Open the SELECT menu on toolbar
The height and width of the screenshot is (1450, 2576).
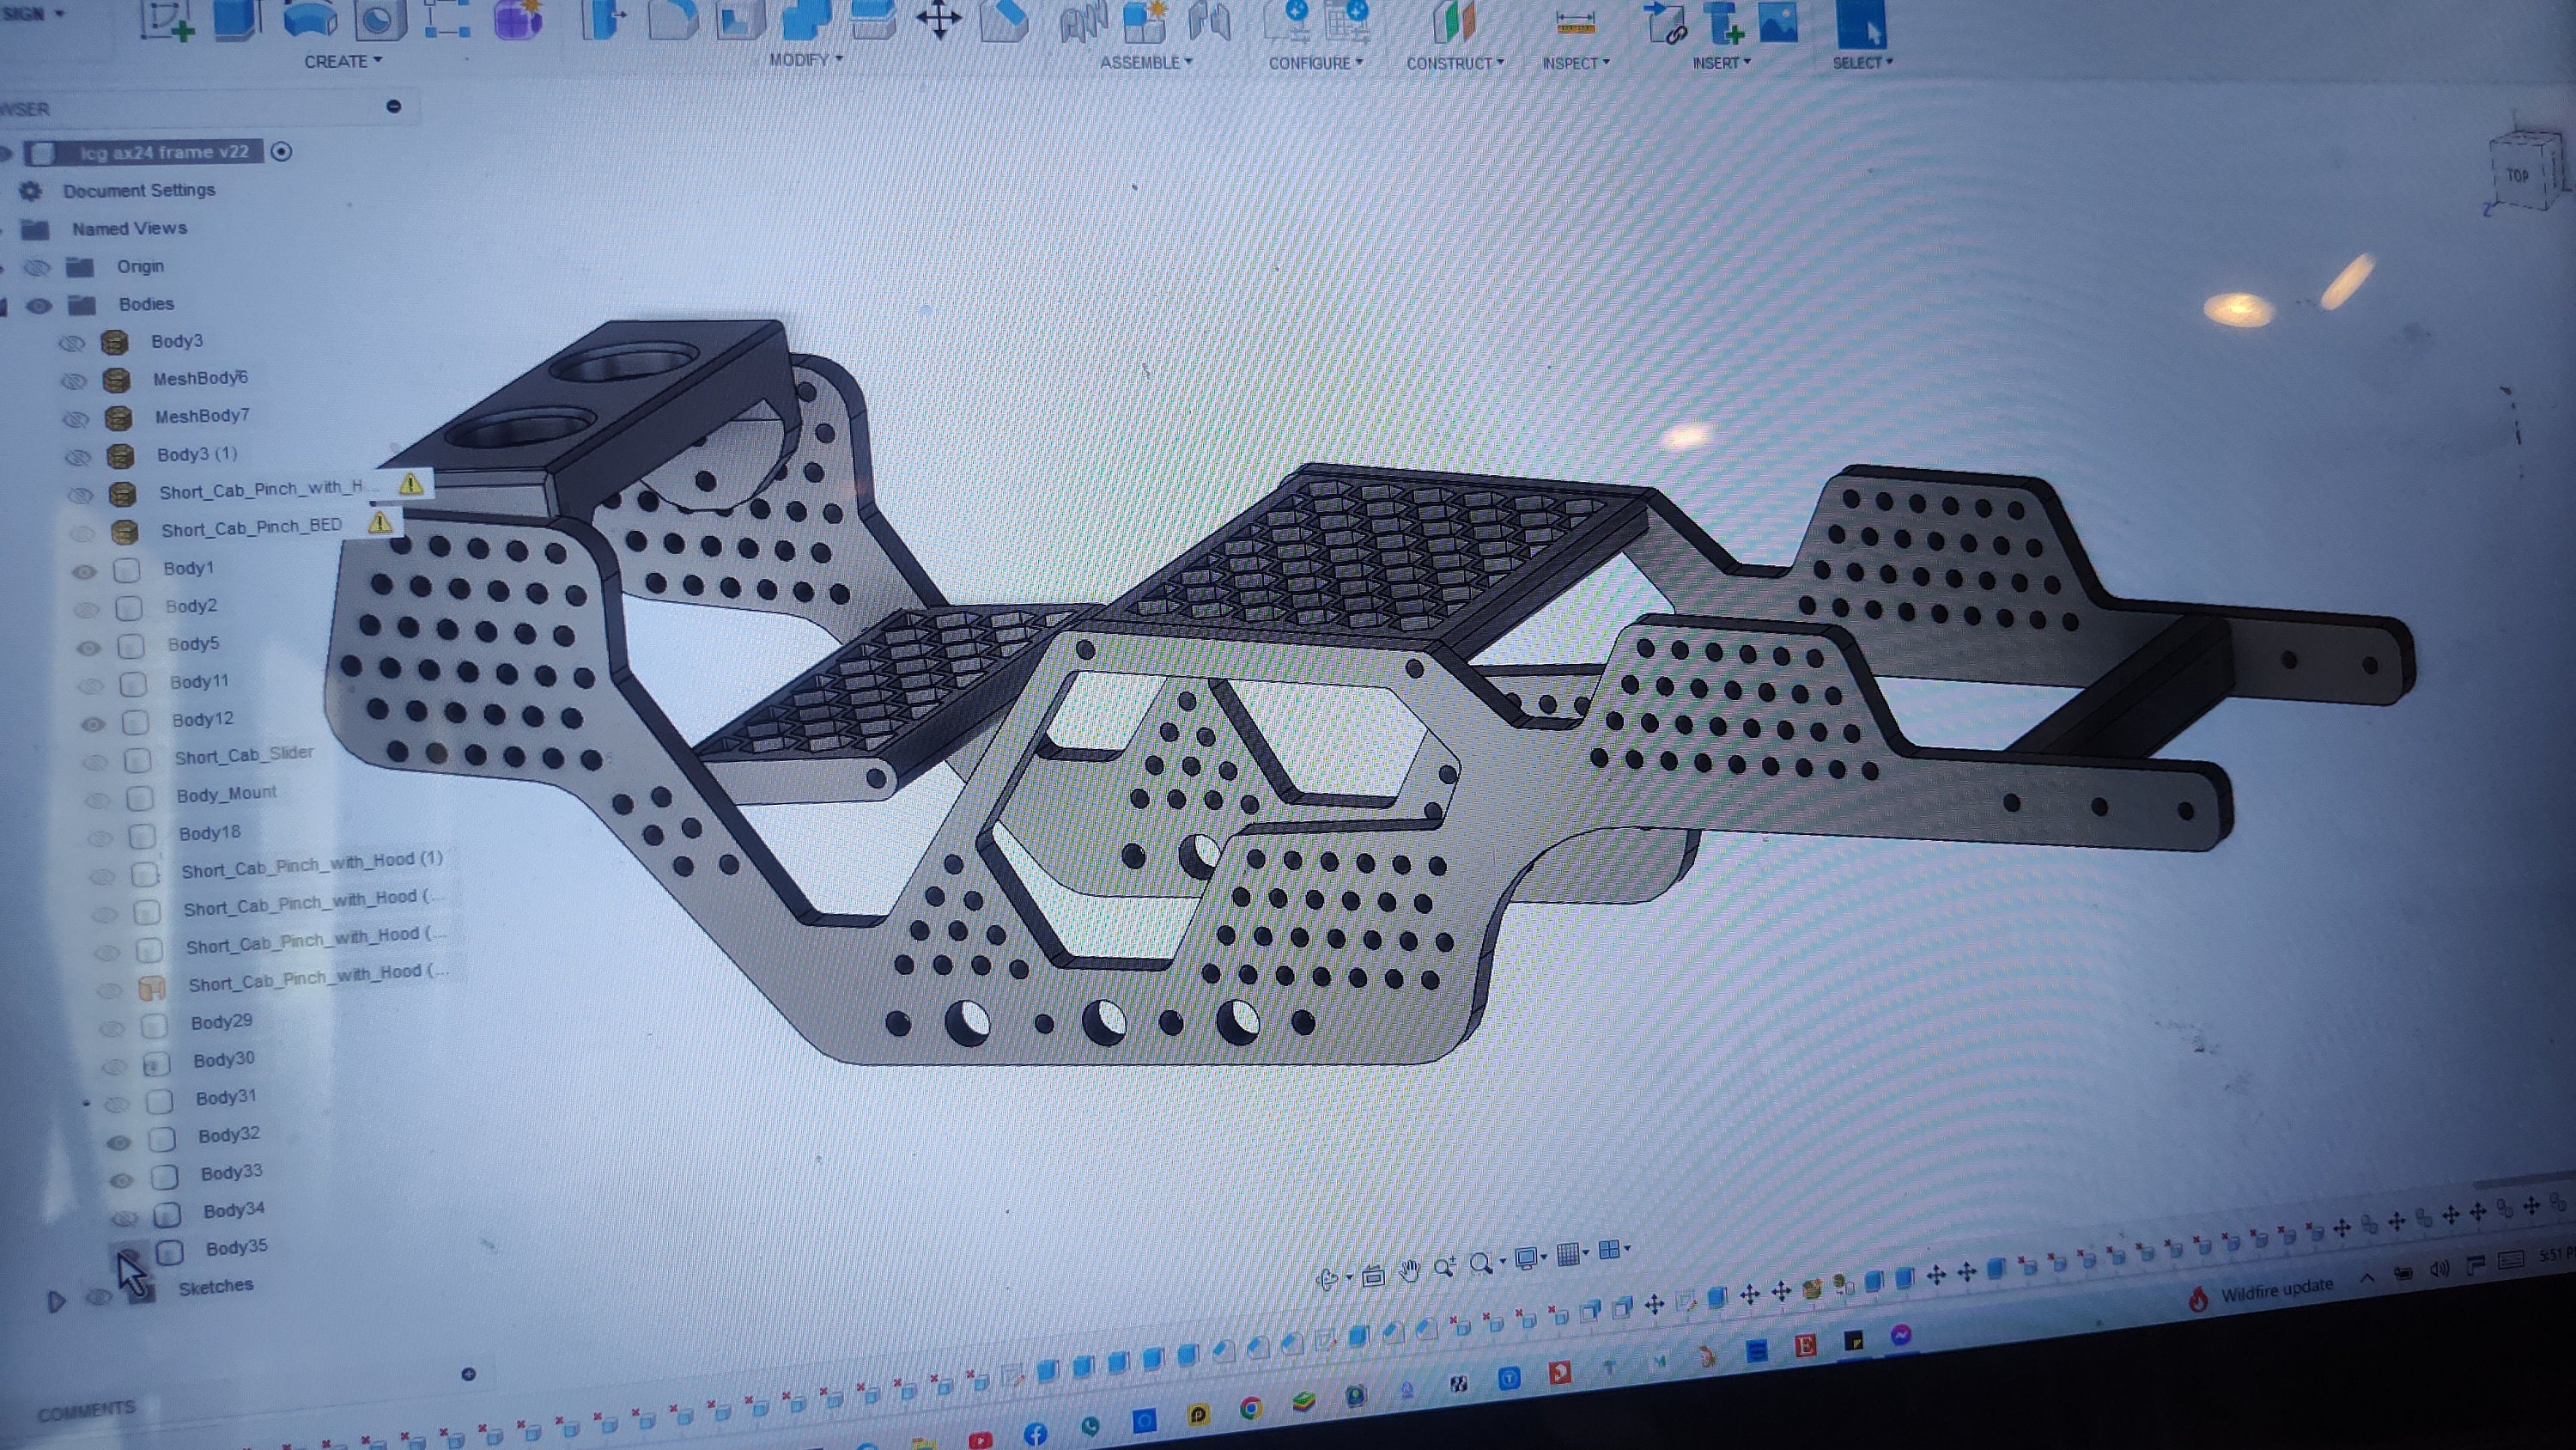[1858, 61]
